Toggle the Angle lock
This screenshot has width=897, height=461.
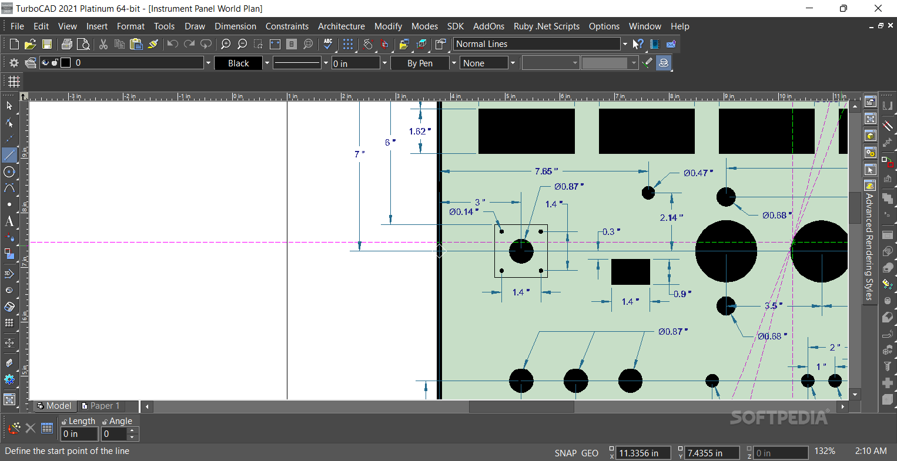(x=105, y=421)
